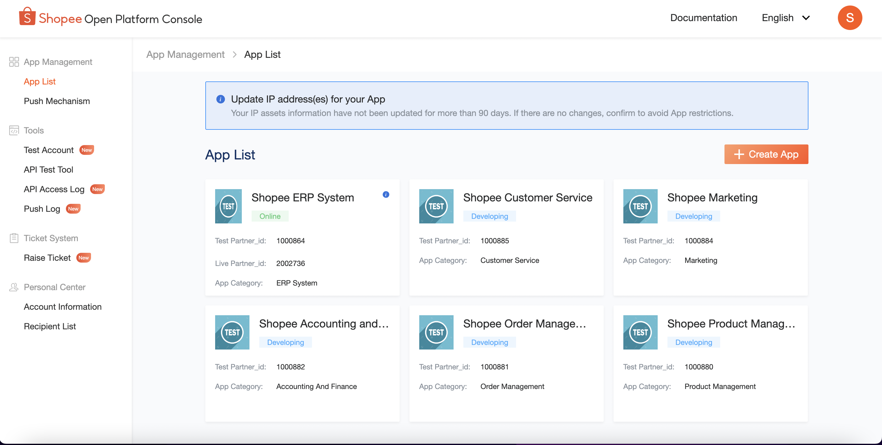Open the Shopee Customer Service TEST thumbnail
This screenshot has width=882, height=445.
[436, 206]
